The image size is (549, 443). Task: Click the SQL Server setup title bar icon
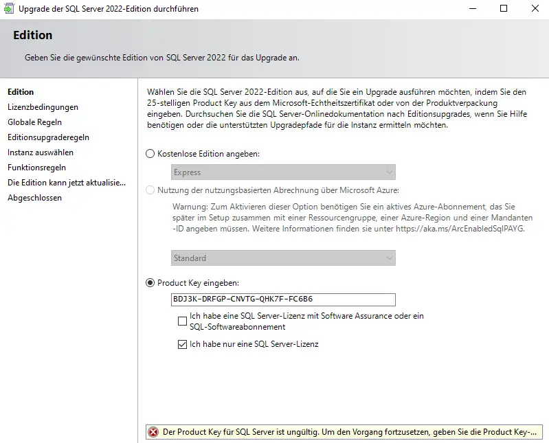pos(9,8)
